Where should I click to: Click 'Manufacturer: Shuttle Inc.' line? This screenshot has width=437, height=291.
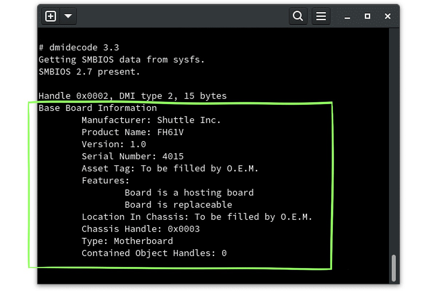(x=151, y=120)
